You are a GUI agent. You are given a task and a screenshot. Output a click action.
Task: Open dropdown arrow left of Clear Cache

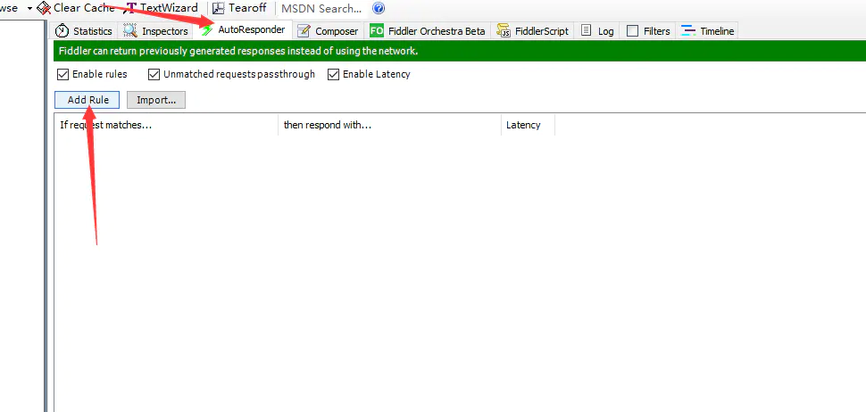29,8
